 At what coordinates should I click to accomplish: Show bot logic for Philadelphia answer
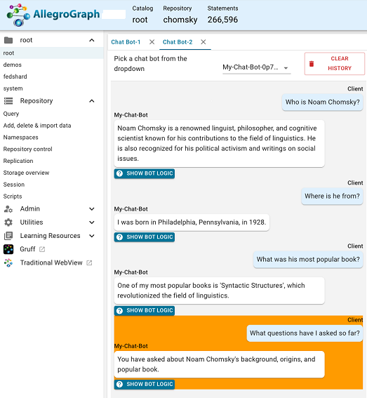click(145, 237)
